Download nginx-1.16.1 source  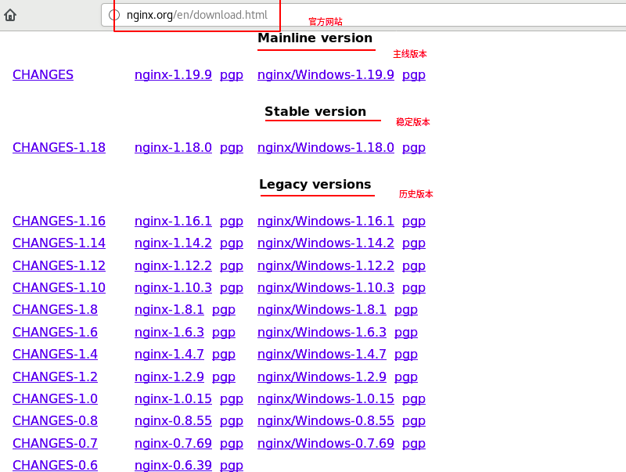[x=173, y=221]
